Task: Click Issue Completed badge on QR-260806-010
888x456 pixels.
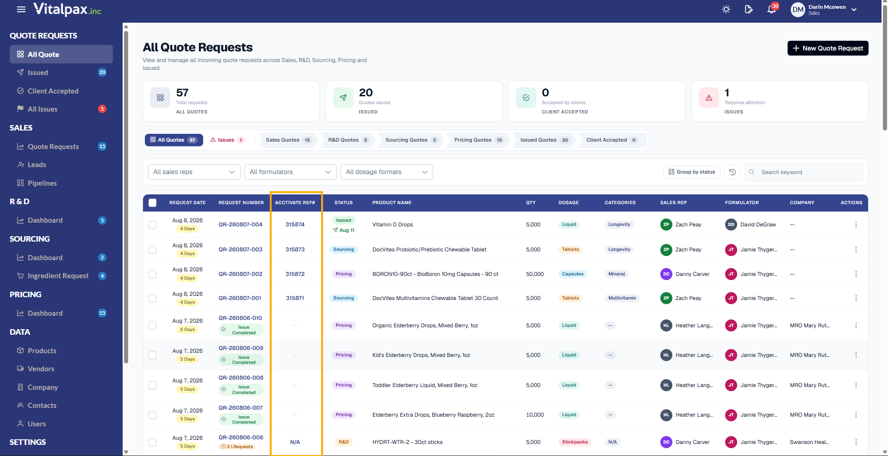Action: click(241, 330)
